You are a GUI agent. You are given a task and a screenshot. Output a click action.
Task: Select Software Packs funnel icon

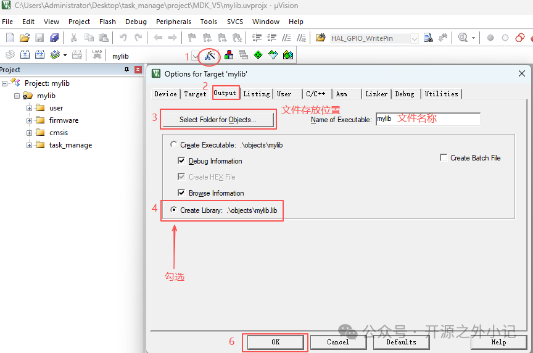(273, 55)
